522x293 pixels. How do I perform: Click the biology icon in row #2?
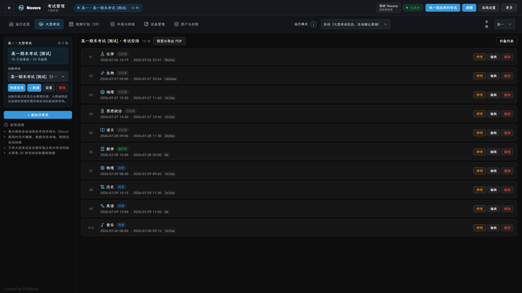[102, 73]
